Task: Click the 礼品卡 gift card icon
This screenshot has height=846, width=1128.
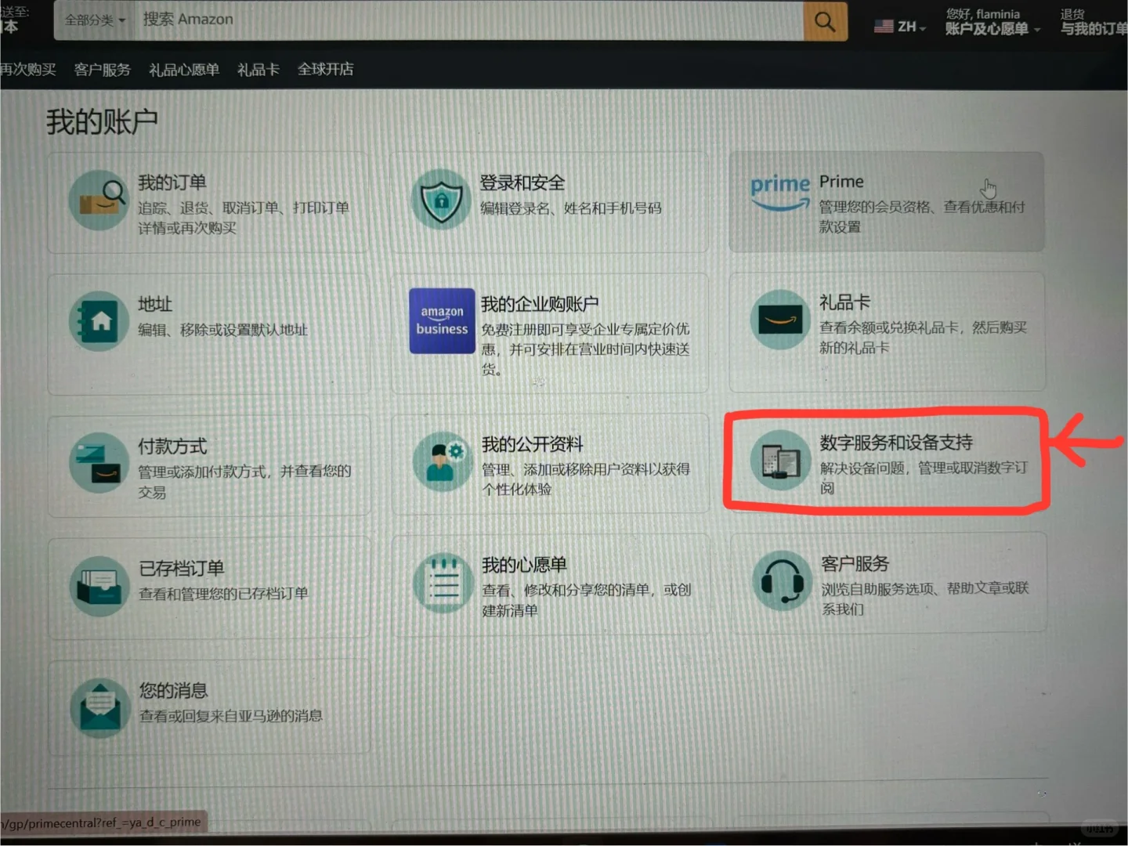Action: click(780, 320)
